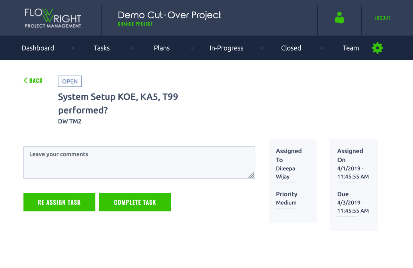Open the Plans navigation item
Screen dimensions: 413x268
[x=161, y=48]
